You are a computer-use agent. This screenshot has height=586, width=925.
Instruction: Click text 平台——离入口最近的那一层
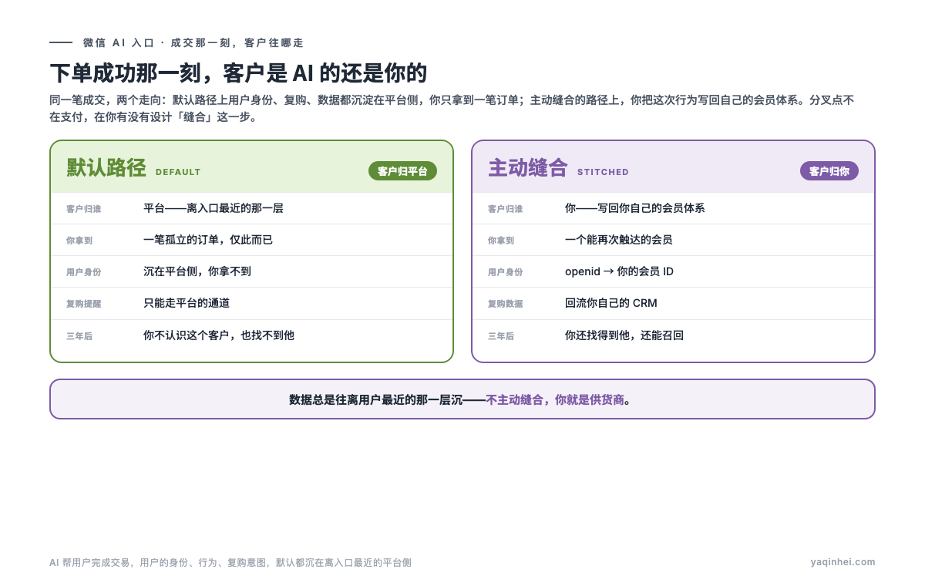tap(214, 208)
